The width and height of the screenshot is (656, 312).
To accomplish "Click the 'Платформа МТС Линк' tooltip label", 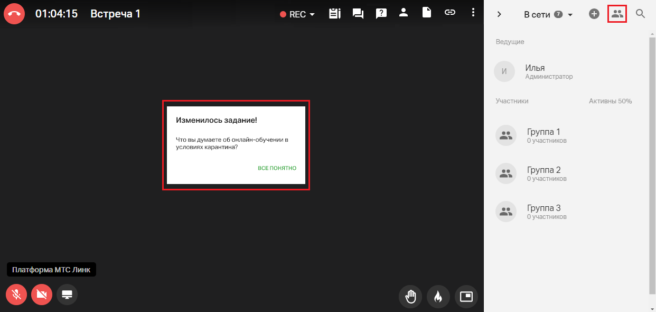I will [51, 270].
